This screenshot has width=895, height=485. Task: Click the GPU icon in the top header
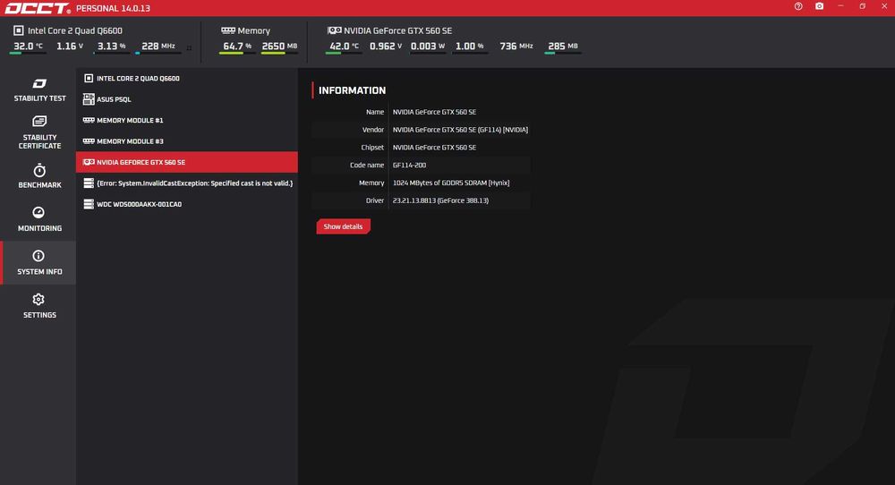[x=335, y=30]
